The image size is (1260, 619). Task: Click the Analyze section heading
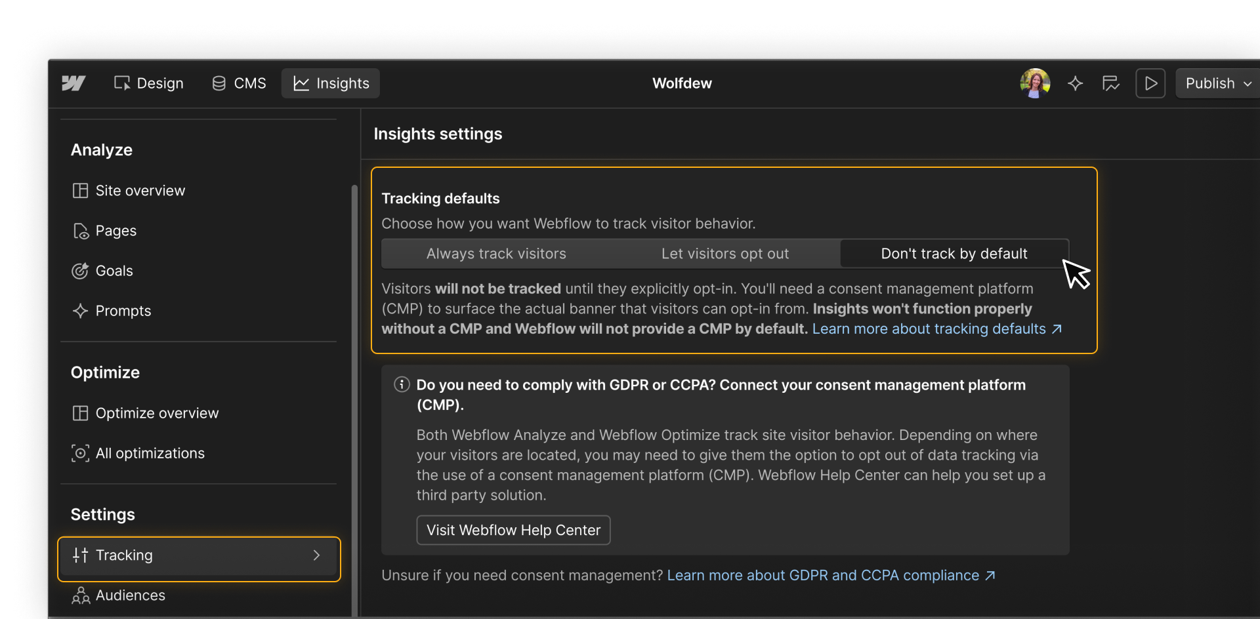[102, 150]
